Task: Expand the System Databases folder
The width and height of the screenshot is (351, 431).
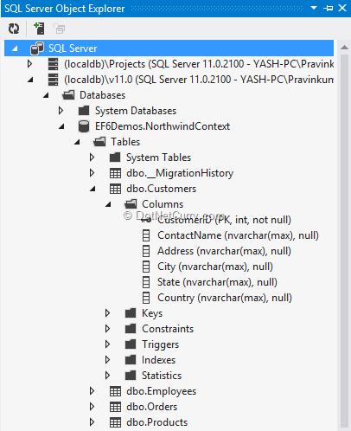Action: point(61,111)
